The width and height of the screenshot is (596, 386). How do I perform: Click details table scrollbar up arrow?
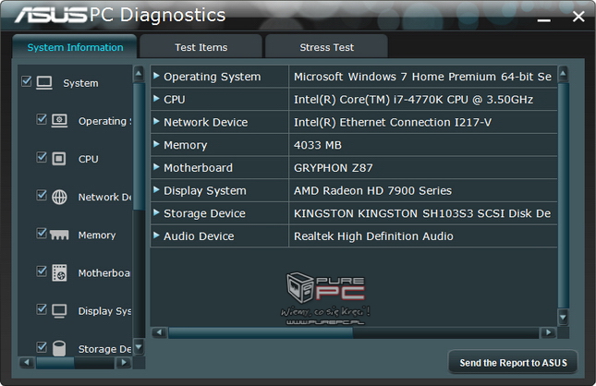(x=564, y=74)
